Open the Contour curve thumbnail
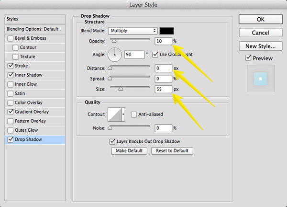287x207 pixels. [x=115, y=114]
